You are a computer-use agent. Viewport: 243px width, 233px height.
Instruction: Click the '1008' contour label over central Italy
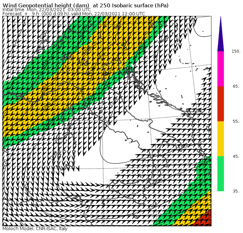114,102
